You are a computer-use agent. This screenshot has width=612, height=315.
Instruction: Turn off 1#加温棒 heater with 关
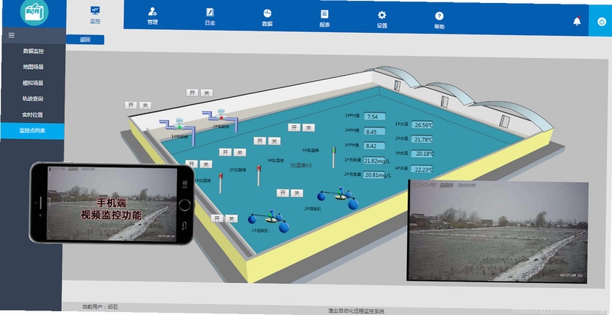pyautogui.click(x=206, y=164)
